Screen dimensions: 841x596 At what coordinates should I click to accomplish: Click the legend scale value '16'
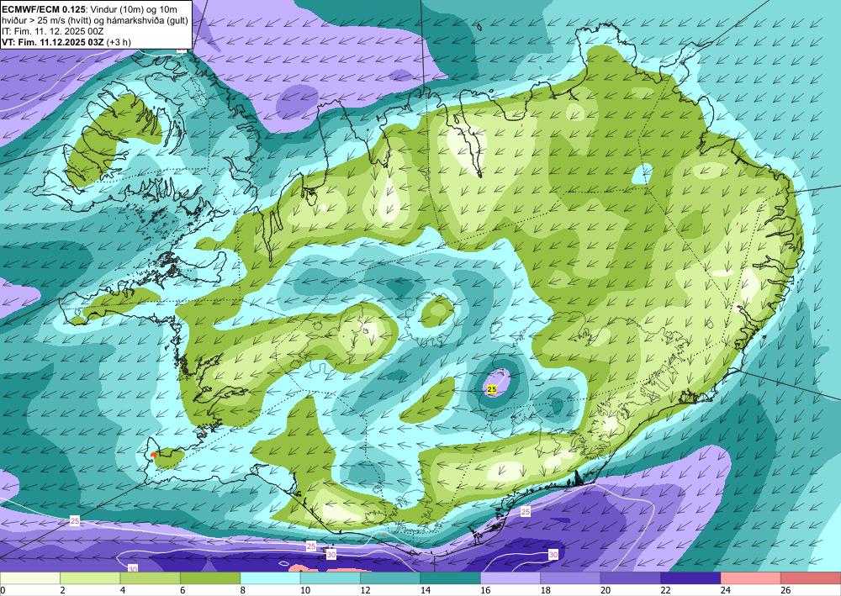pos(486,590)
